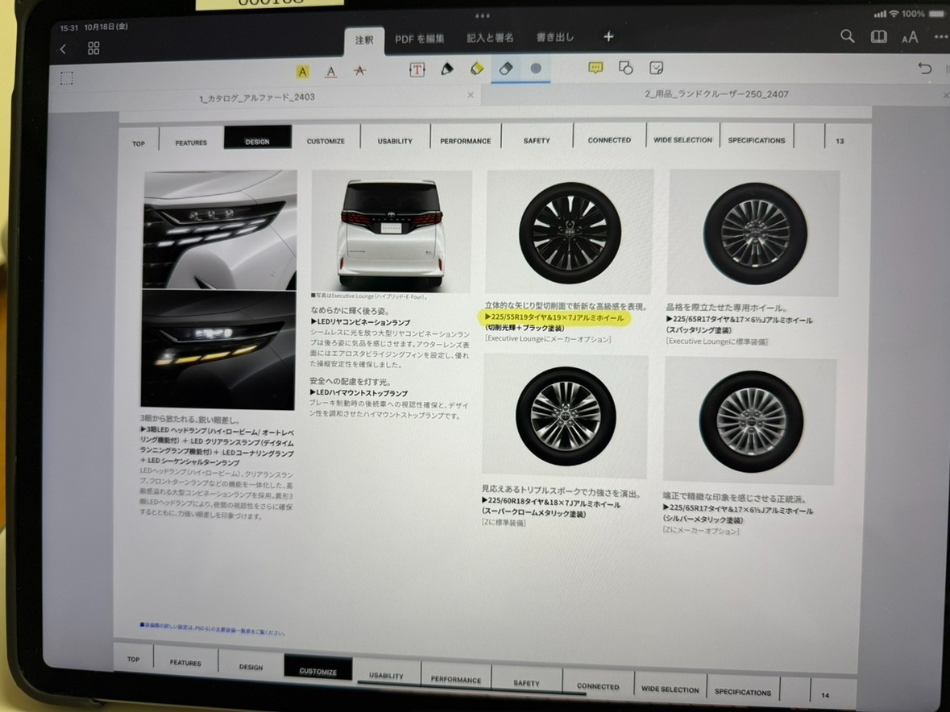Tap the rear view Alphard photo
950x712 pixels.
(x=392, y=232)
